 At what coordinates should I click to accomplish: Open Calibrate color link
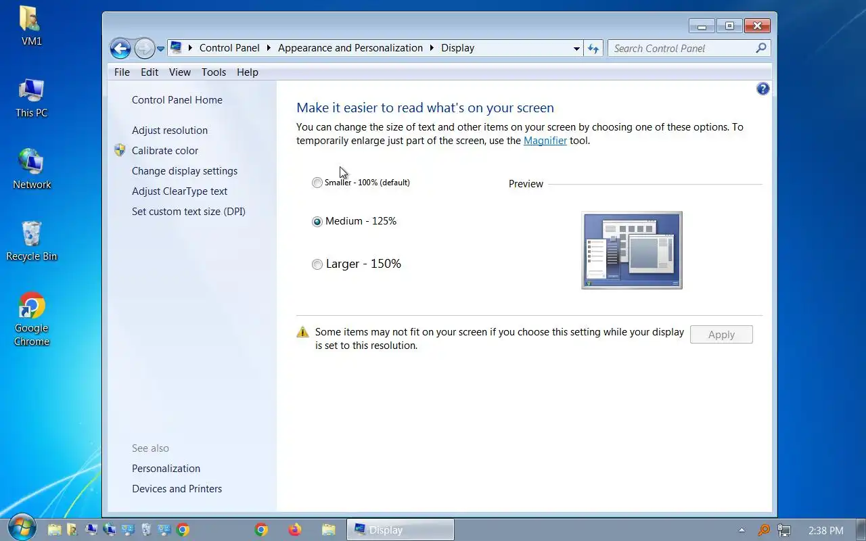[165, 150]
